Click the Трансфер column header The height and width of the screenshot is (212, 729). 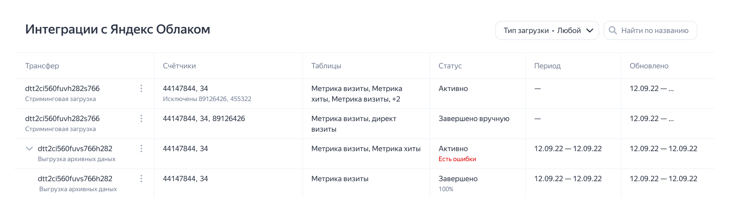tap(42, 66)
